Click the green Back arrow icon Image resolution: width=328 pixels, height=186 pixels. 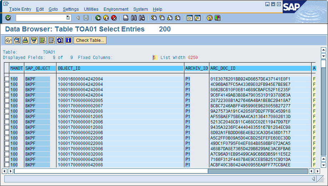pyautogui.click(x=98, y=18)
